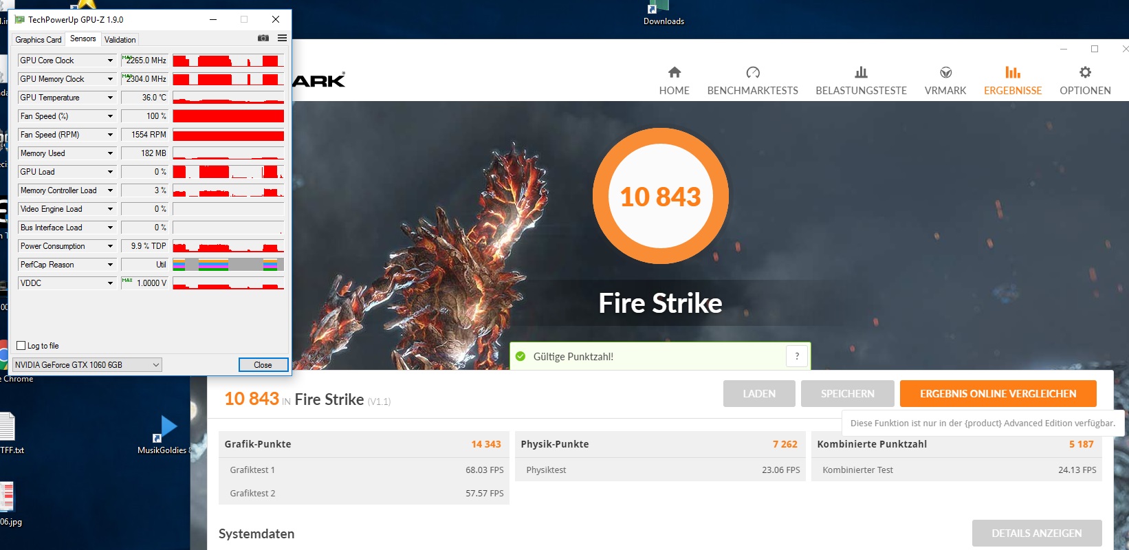Click the GPU-Z Close button
Viewport: 1129px width, 550px height.
(x=263, y=365)
